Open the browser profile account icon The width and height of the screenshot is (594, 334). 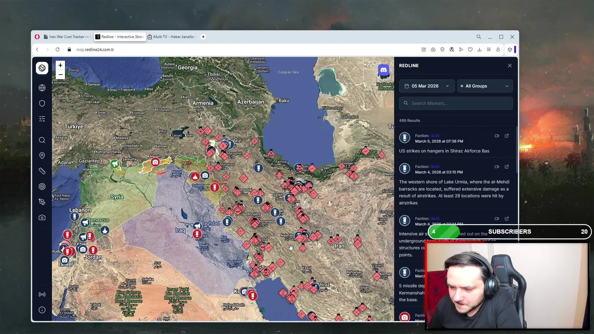point(498,50)
